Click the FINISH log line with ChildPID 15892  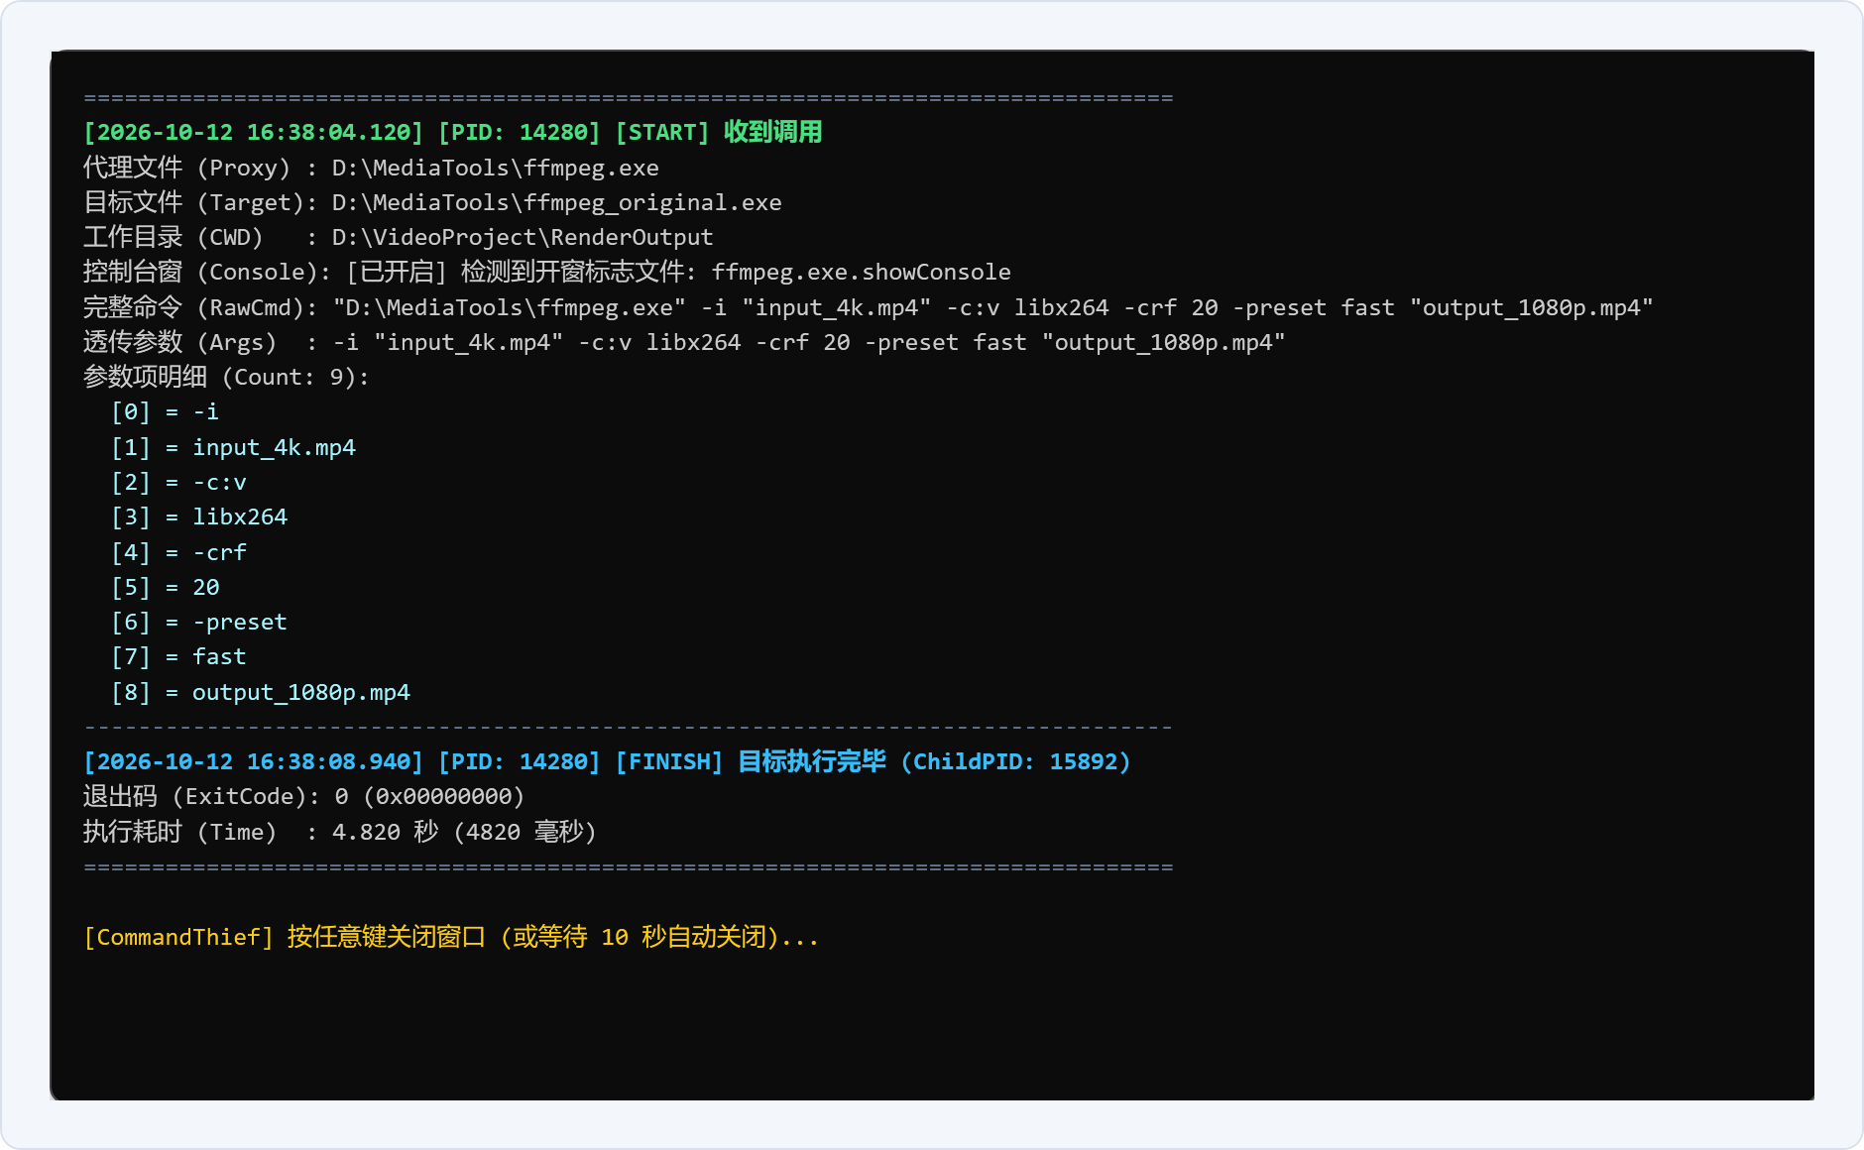607,761
